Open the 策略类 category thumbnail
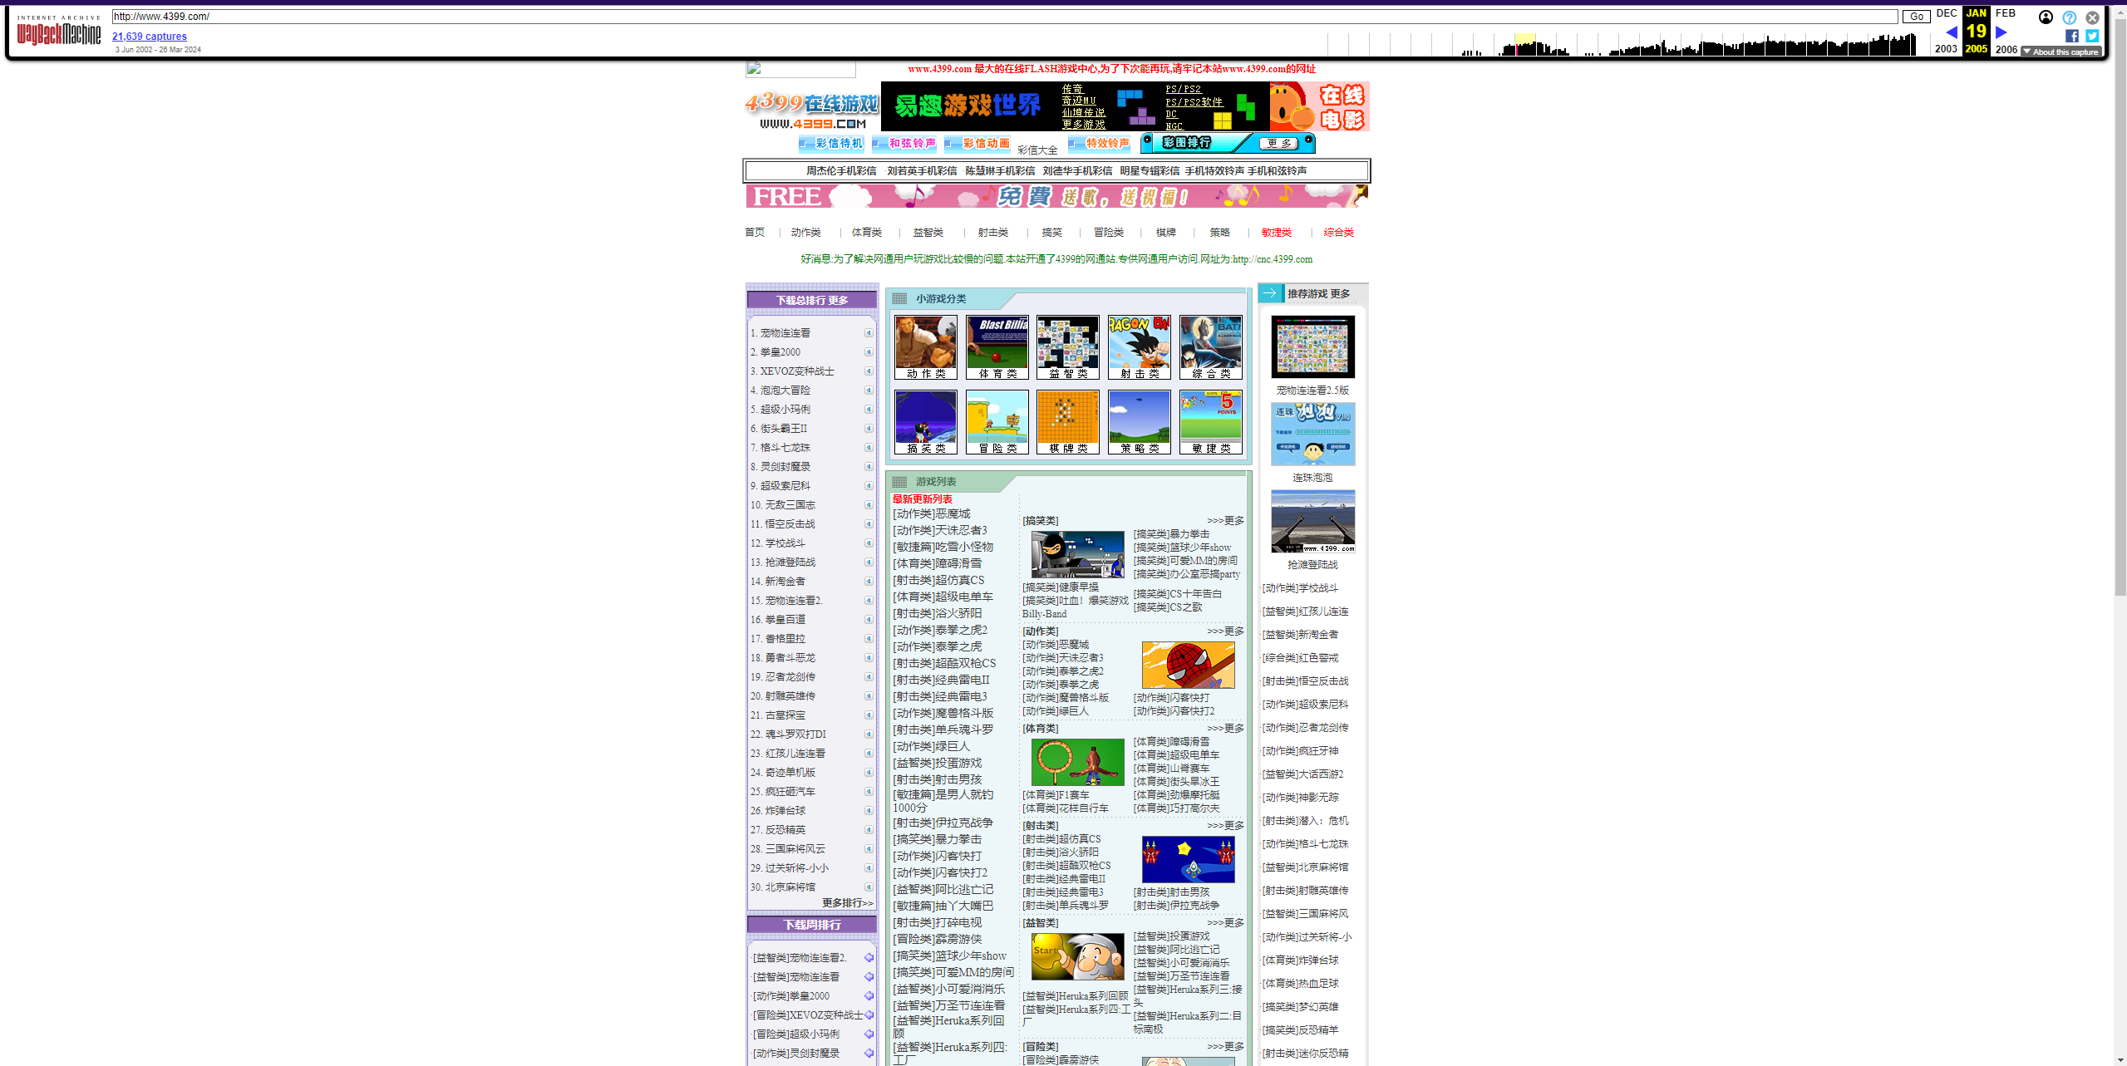The width and height of the screenshot is (2127, 1066). (x=1140, y=422)
